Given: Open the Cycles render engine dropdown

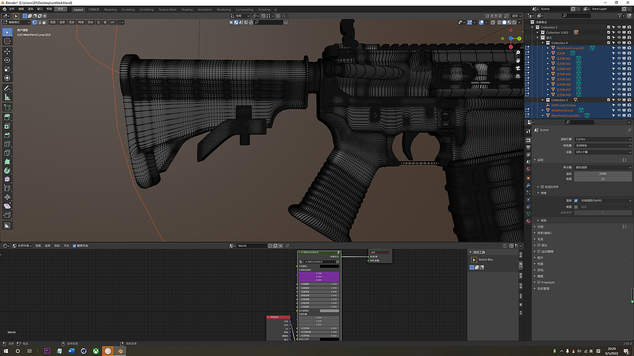Looking at the screenshot, I should coord(603,139).
